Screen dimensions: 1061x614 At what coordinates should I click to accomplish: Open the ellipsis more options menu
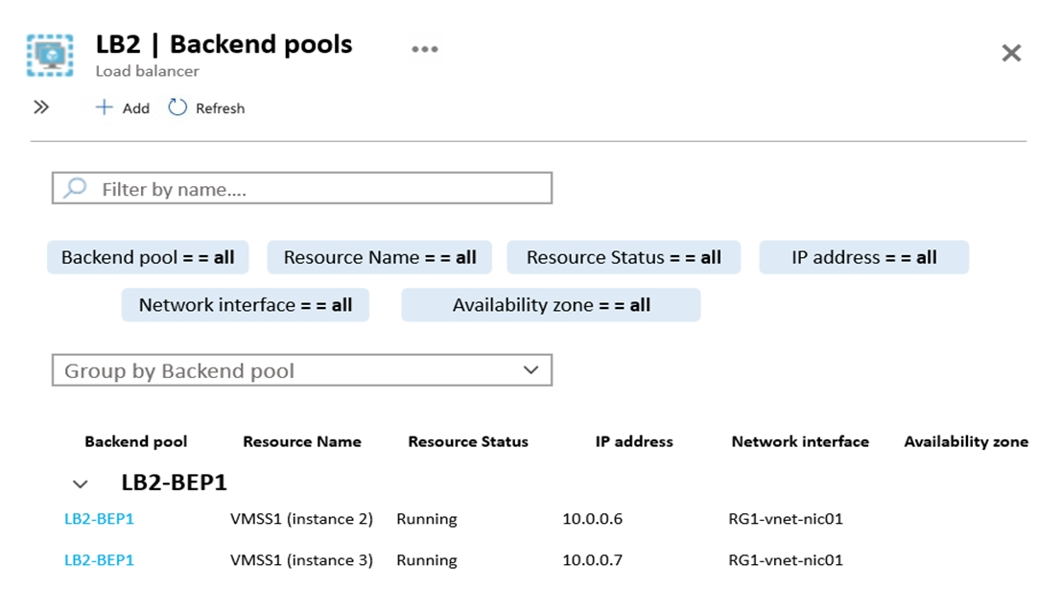(x=424, y=49)
